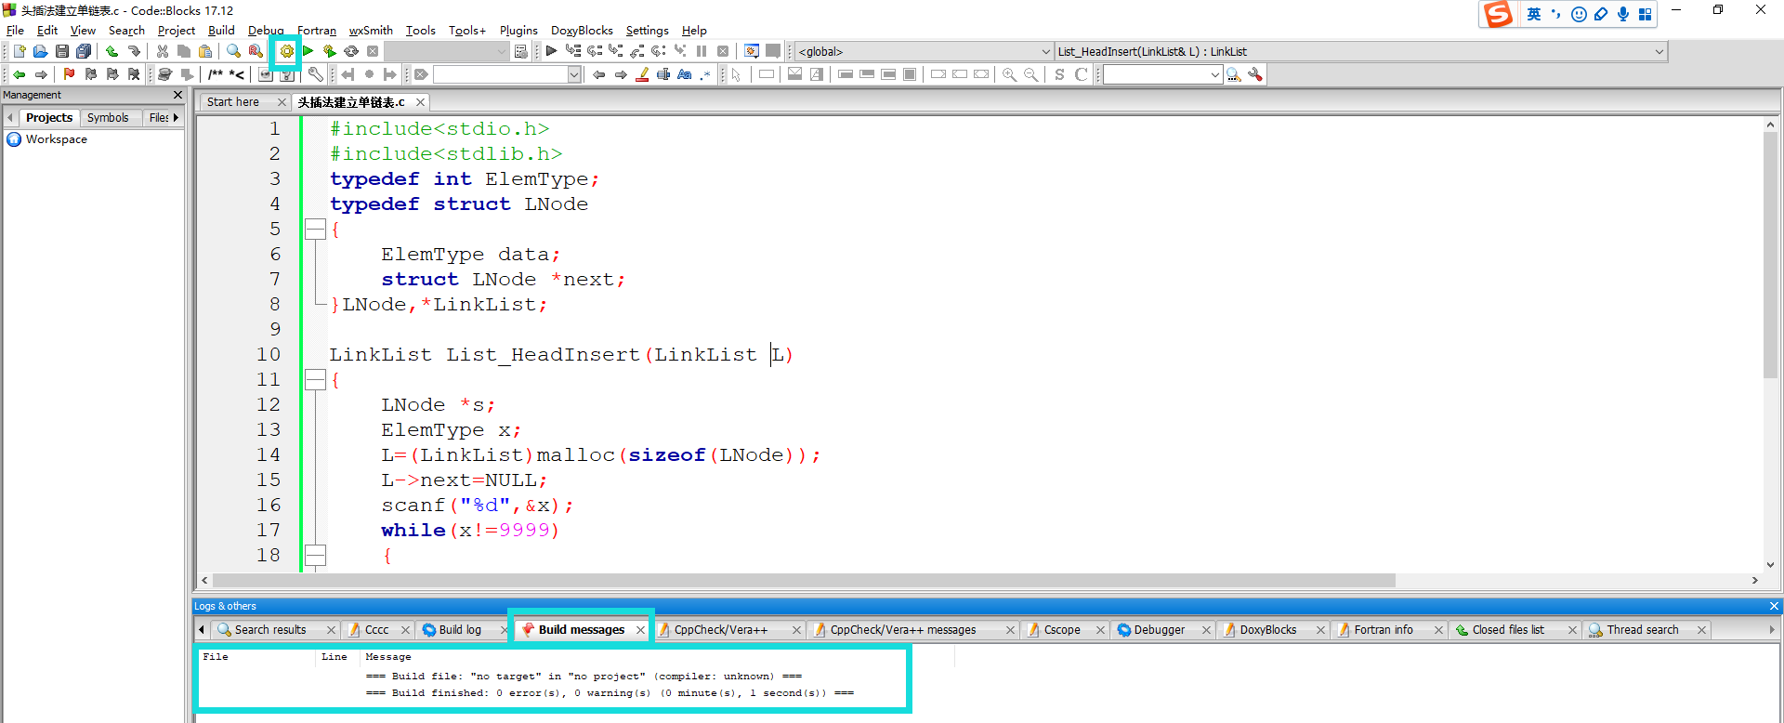Open the Replace icon in toolbar
1784x723 pixels.
256,51
